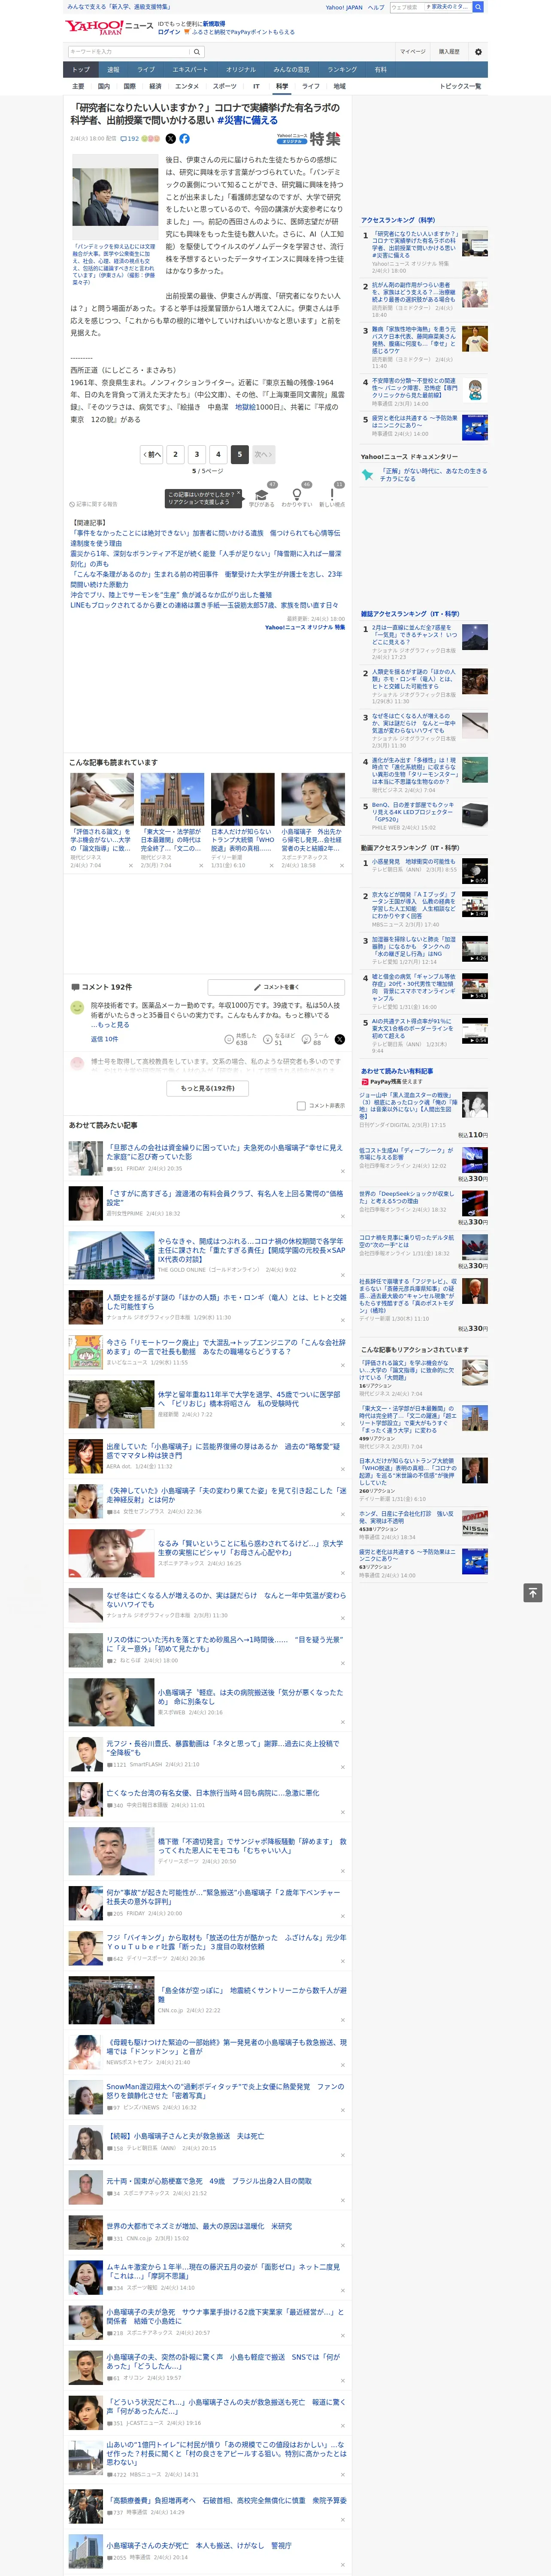Toggle the コメント非表示 checkbox
This screenshot has width=551, height=2576.
pos(301,1106)
